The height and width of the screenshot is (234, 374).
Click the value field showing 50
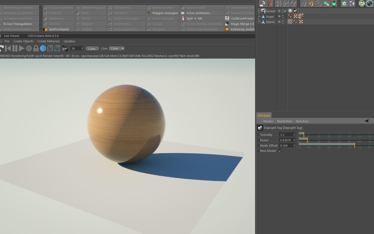click(76, 49)
